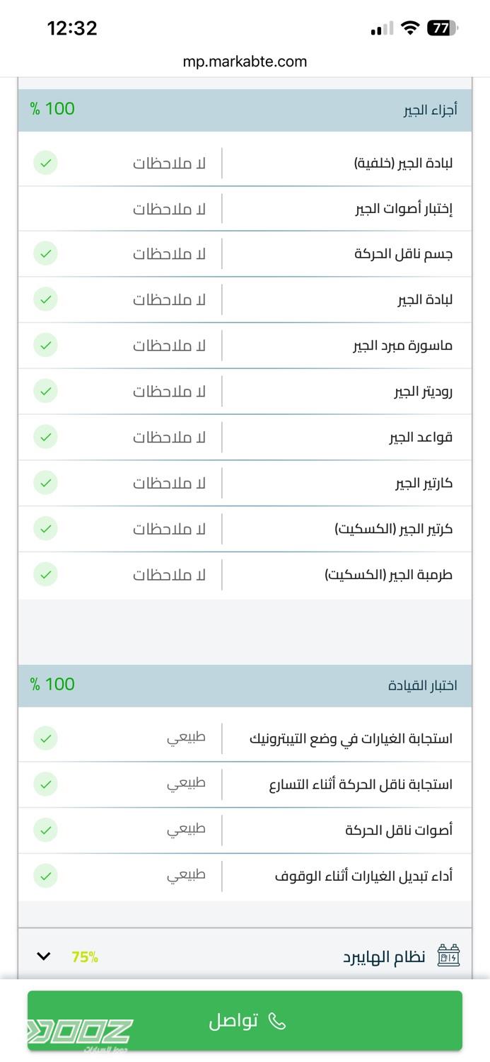Click the check icon beside روديتر الجير

pos(45,391)
